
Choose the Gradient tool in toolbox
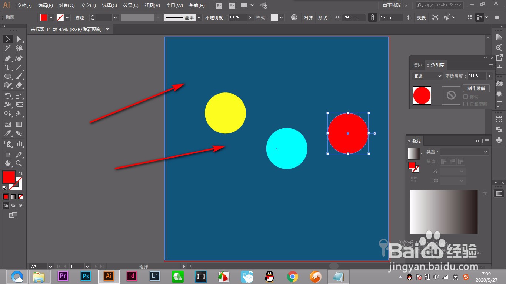[19, 124]
